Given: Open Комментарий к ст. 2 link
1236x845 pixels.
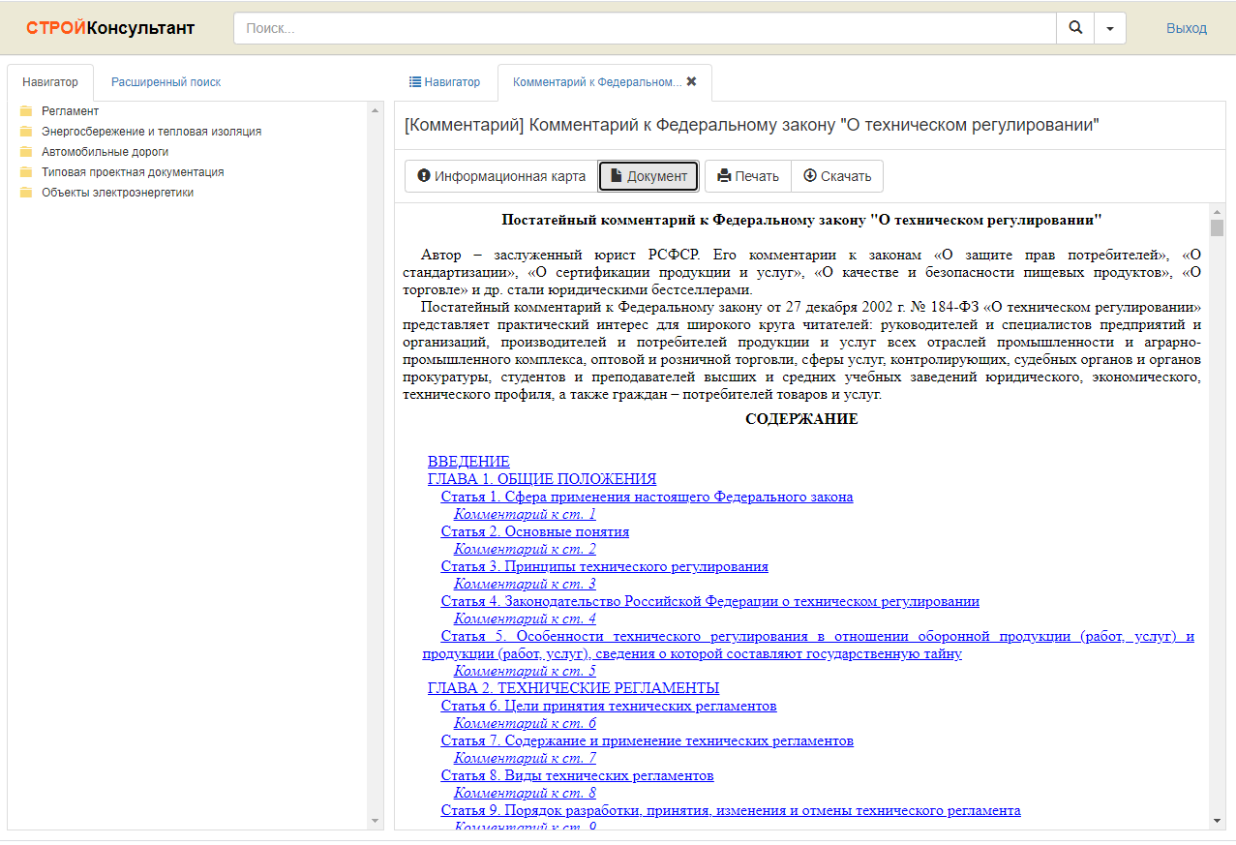Looking at the screenshot, I should coord(525,549).
